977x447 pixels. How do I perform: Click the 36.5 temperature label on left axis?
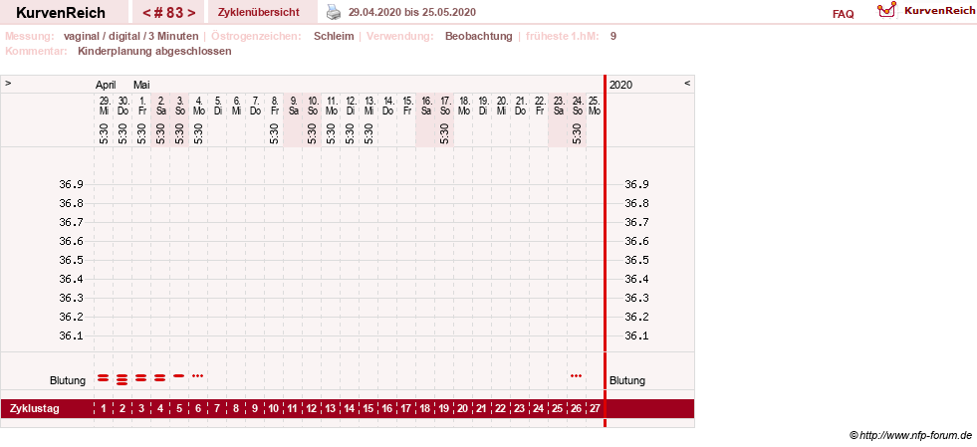(x=71, y=260)
